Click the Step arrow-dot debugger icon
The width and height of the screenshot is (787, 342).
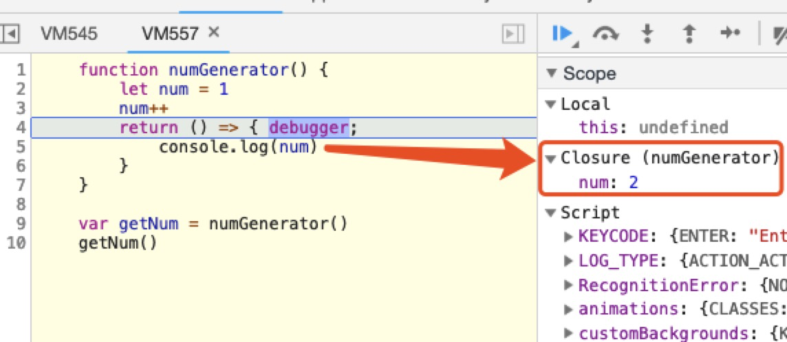point(731,34)
